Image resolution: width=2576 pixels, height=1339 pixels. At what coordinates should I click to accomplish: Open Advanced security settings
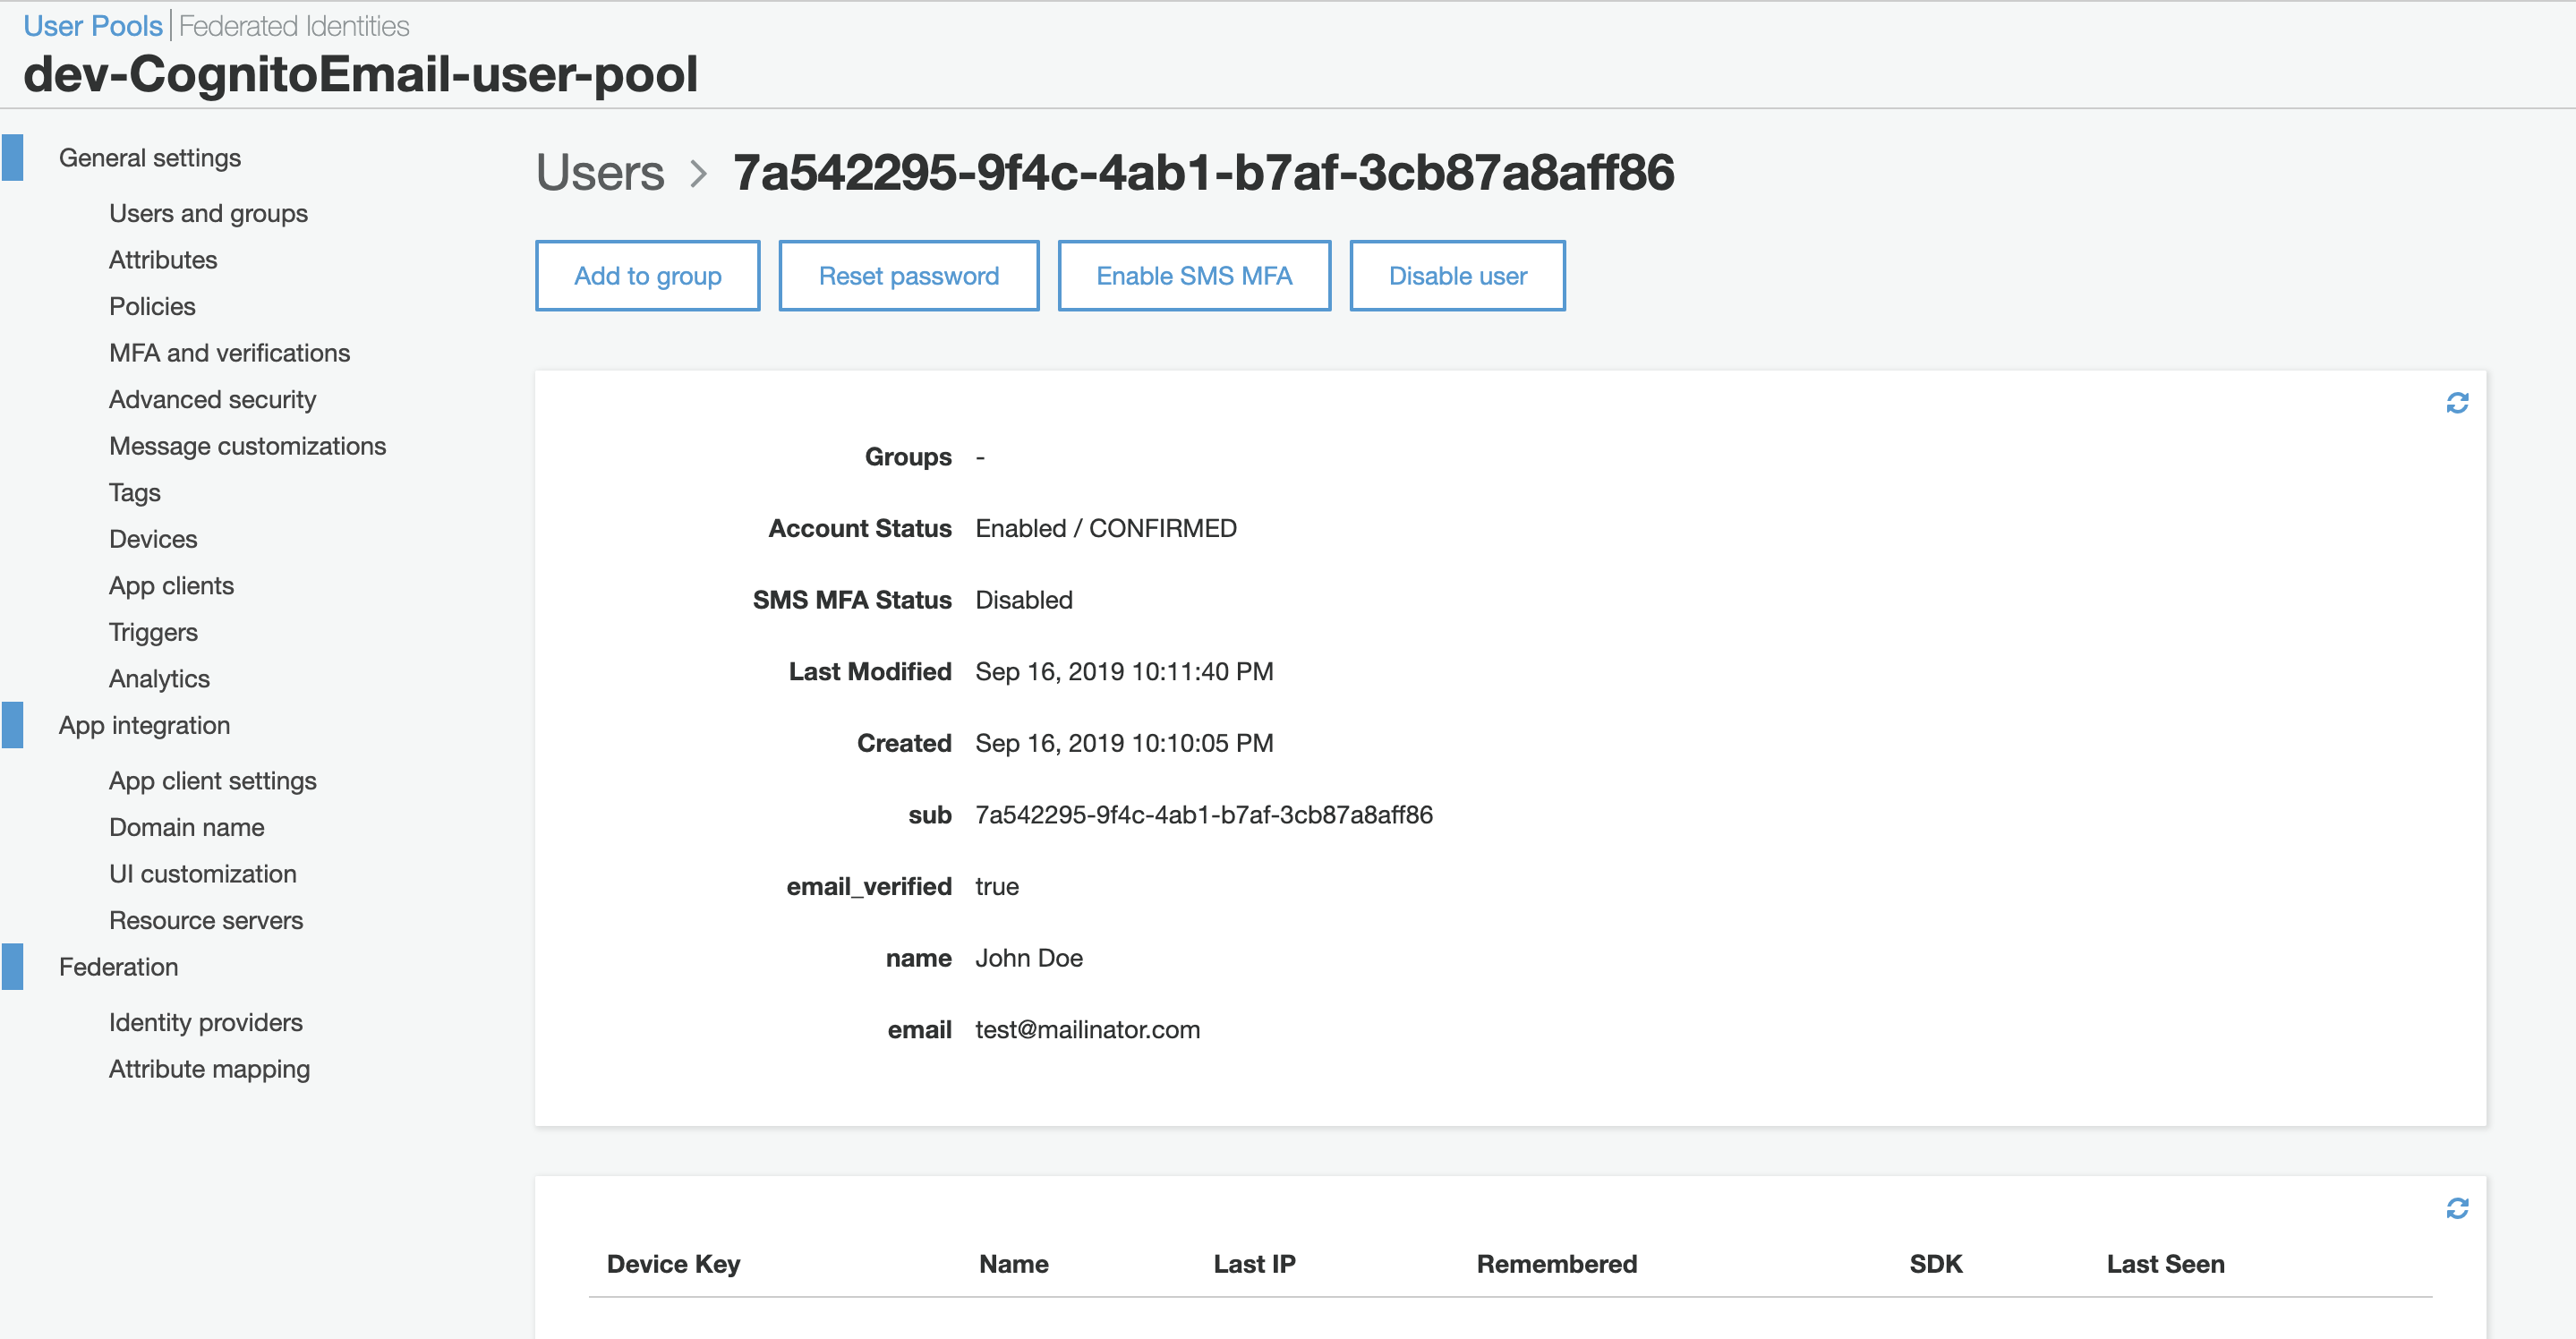(211, 399)
